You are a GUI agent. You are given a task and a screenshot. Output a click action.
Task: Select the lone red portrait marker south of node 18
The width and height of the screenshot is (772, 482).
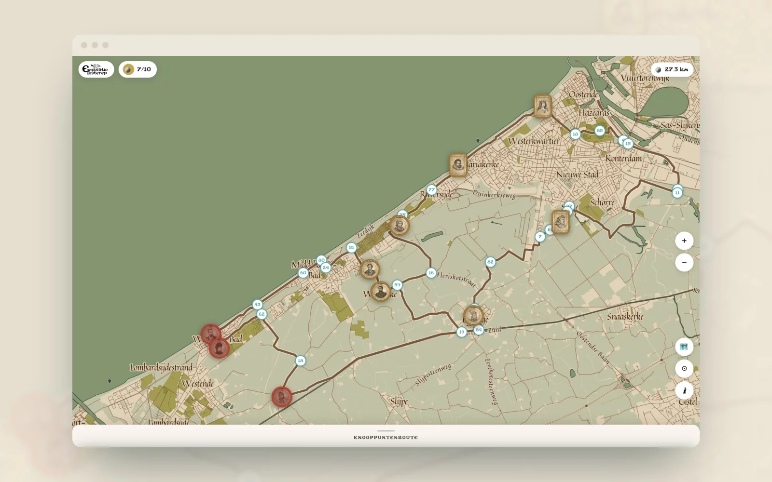pyautogui.click(x=282, y=397)
